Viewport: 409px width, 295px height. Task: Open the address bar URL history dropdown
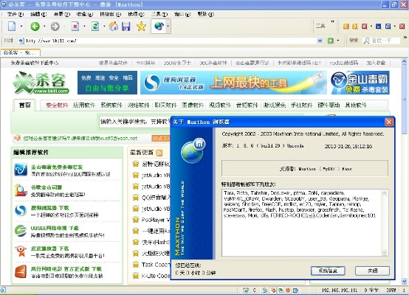pos(320,41)
